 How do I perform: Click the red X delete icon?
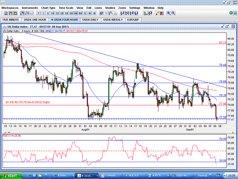point(162,13)
